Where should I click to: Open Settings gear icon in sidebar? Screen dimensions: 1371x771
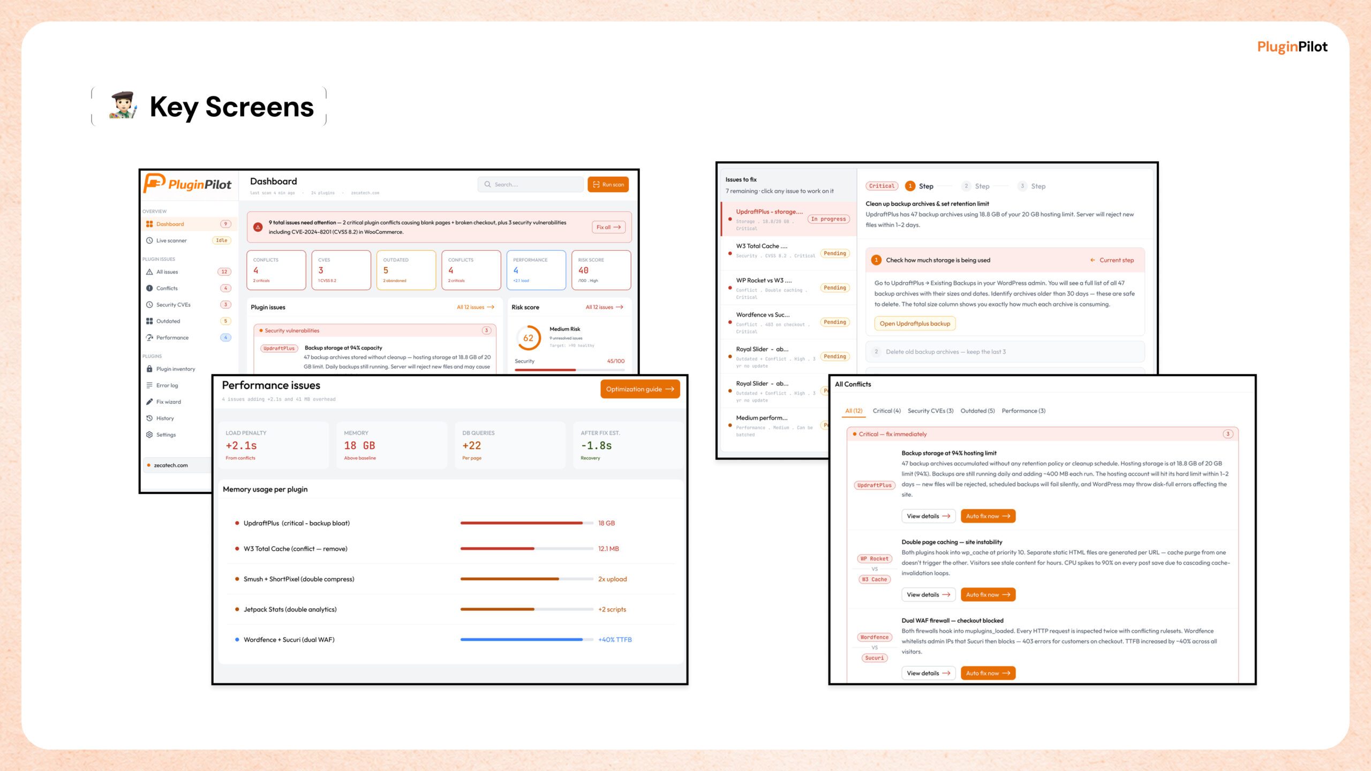[x=149, y=435]
